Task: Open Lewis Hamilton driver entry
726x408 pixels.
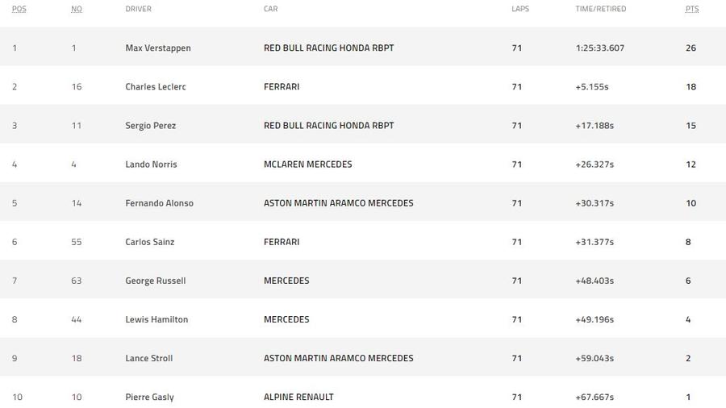Action: tap(156, 319)
